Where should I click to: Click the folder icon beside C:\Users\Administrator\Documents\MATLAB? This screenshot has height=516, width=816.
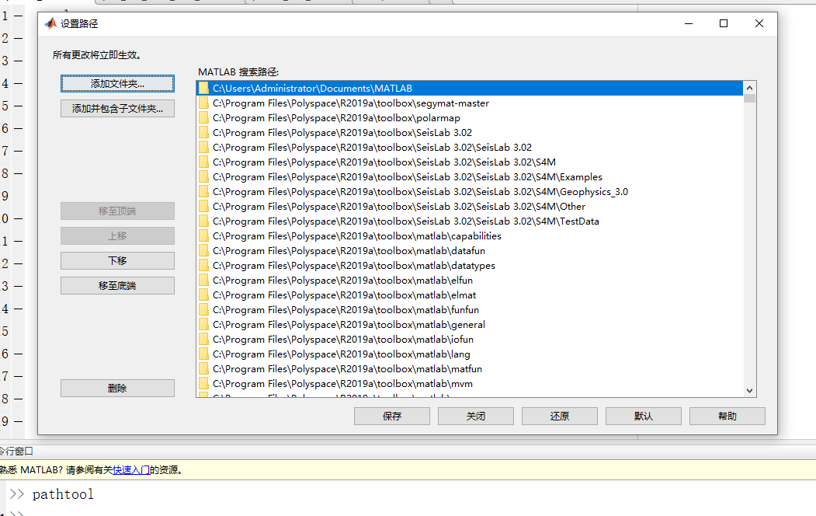pos(204,87)
